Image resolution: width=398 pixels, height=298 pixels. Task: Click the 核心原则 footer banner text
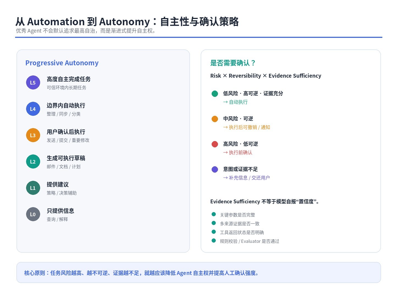[x=142, y=273]
